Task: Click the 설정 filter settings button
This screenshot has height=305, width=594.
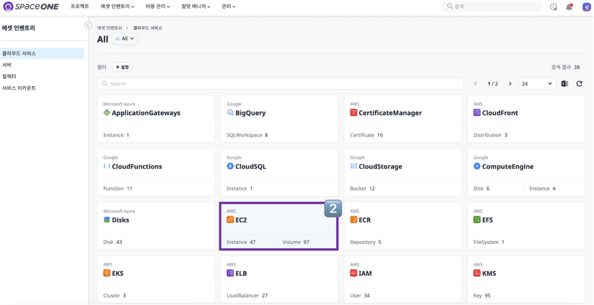Action: (x=122, y=67)
